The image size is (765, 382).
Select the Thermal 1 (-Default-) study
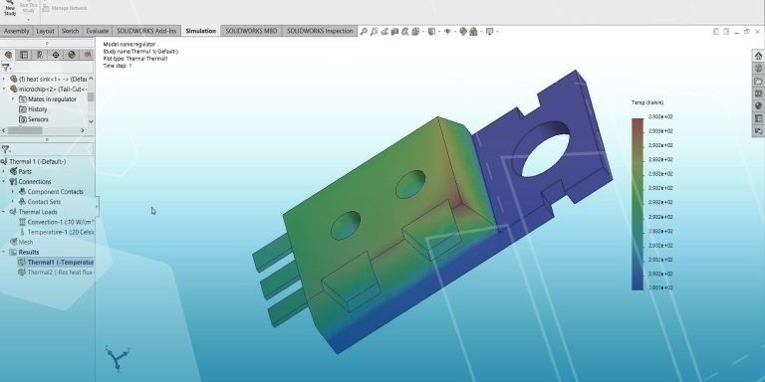coord(33,162)
